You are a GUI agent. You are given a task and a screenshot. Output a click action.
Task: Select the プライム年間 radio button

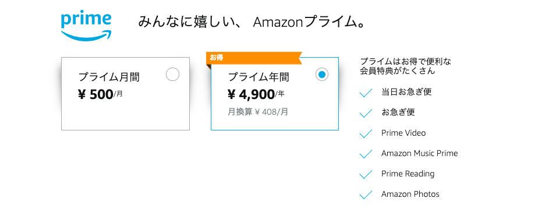point(322,75)
